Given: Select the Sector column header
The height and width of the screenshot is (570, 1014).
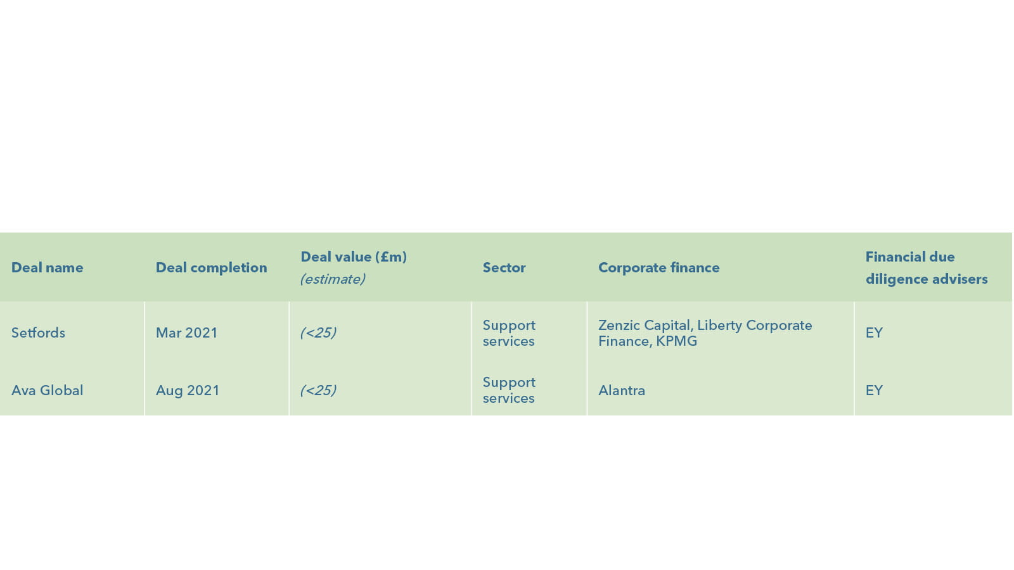Looking at the screenshot, I should [x=504, y=268].
